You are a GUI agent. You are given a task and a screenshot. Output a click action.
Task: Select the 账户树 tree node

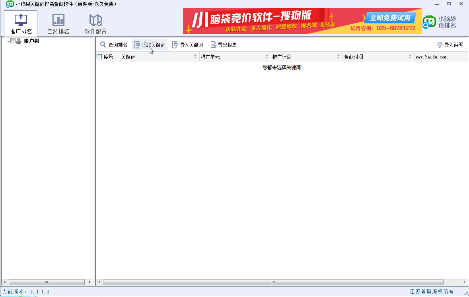coord(31,41)
